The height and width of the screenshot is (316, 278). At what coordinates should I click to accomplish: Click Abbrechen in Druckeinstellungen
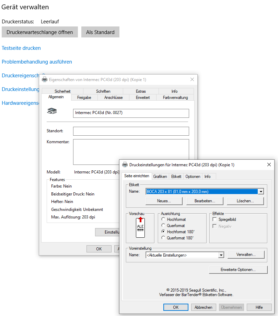coord(204,307)
